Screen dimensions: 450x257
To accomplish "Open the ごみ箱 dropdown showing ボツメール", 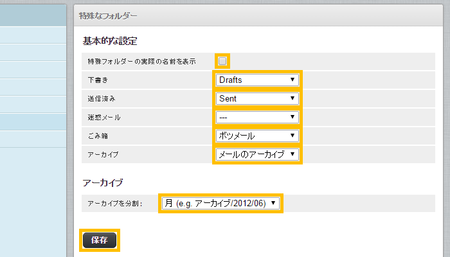I will pos(257,136).
